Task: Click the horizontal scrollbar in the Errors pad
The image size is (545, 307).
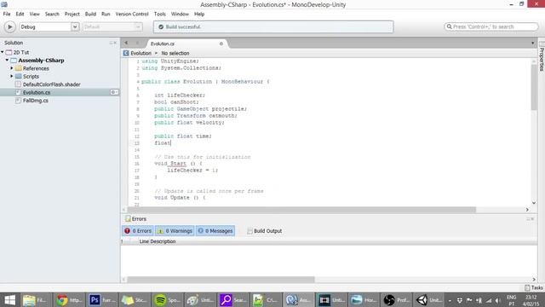Action: point(221,279)
